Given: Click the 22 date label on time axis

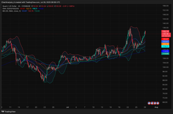Looking at the screenshot, I should [128, 107].
